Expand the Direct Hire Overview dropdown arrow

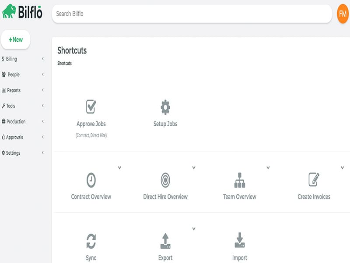coord(194,167)
